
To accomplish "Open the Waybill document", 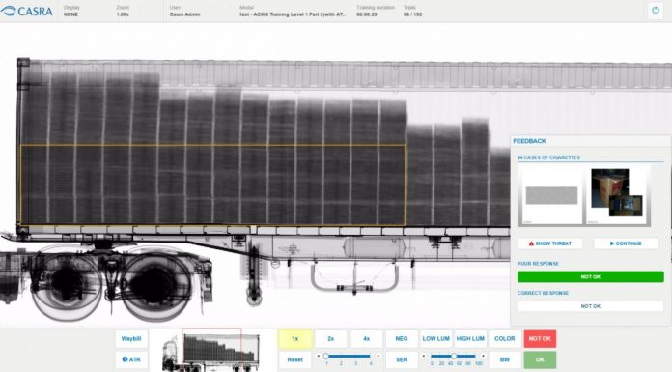I will click(x=131, y=338).
